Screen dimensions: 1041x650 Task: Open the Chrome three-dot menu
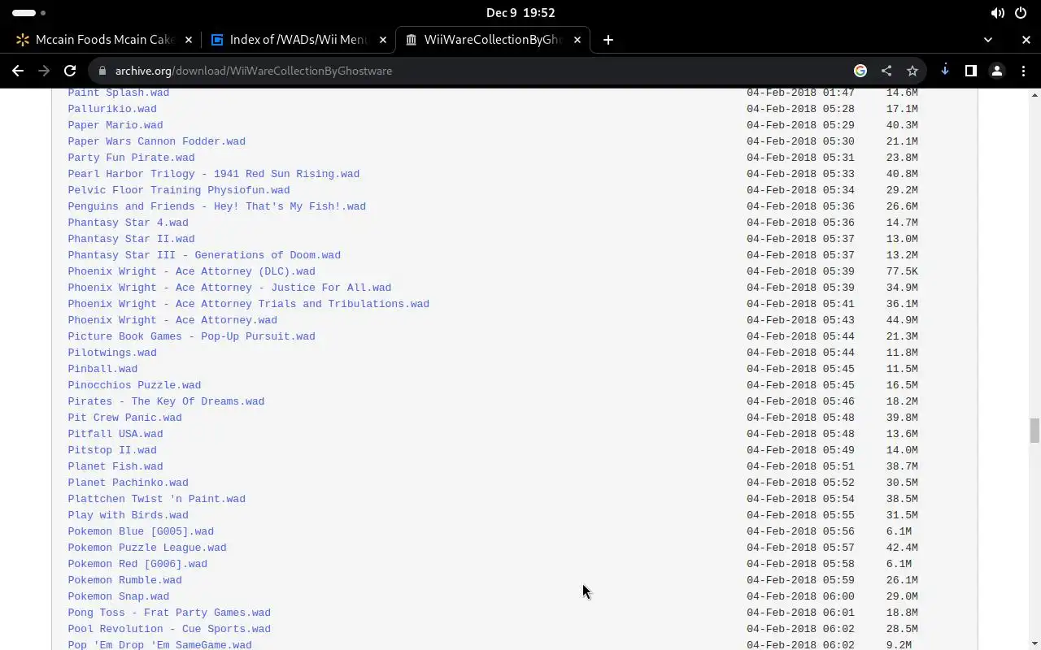[1023, 71]
